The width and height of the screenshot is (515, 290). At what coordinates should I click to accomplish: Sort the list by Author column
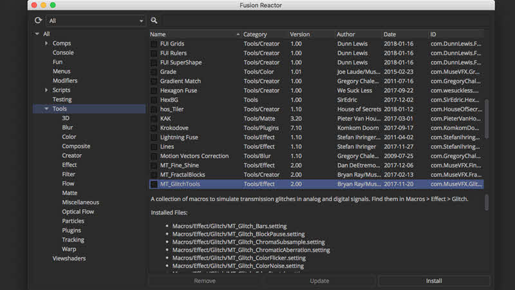click(359, 34)
